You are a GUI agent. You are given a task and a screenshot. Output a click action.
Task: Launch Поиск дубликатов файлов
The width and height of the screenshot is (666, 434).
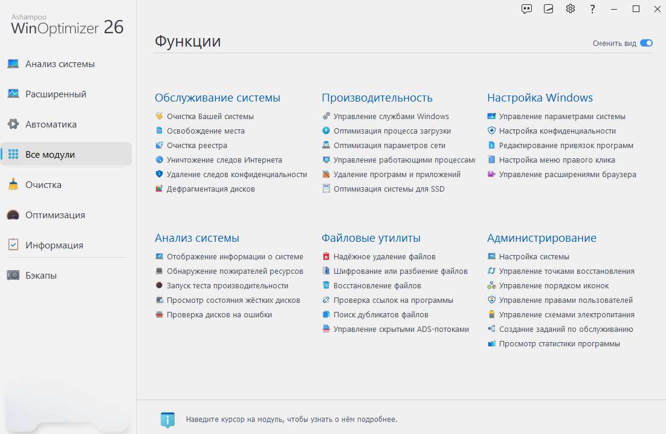(381, 315)
